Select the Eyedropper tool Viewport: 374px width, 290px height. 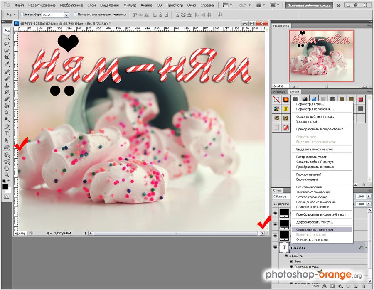point(7,64)
